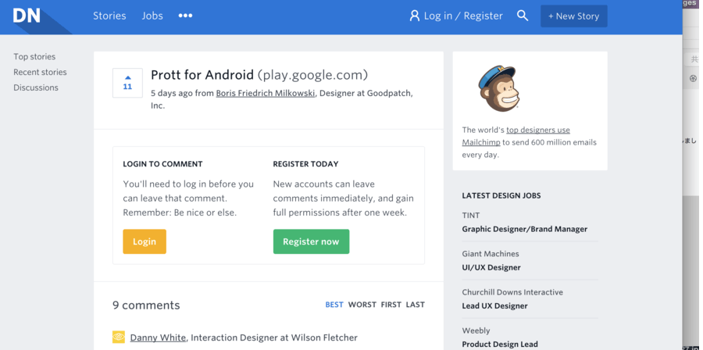Sort comments by BEST
The width and height of the screenshot is (703, 350).
pos(334,305)
